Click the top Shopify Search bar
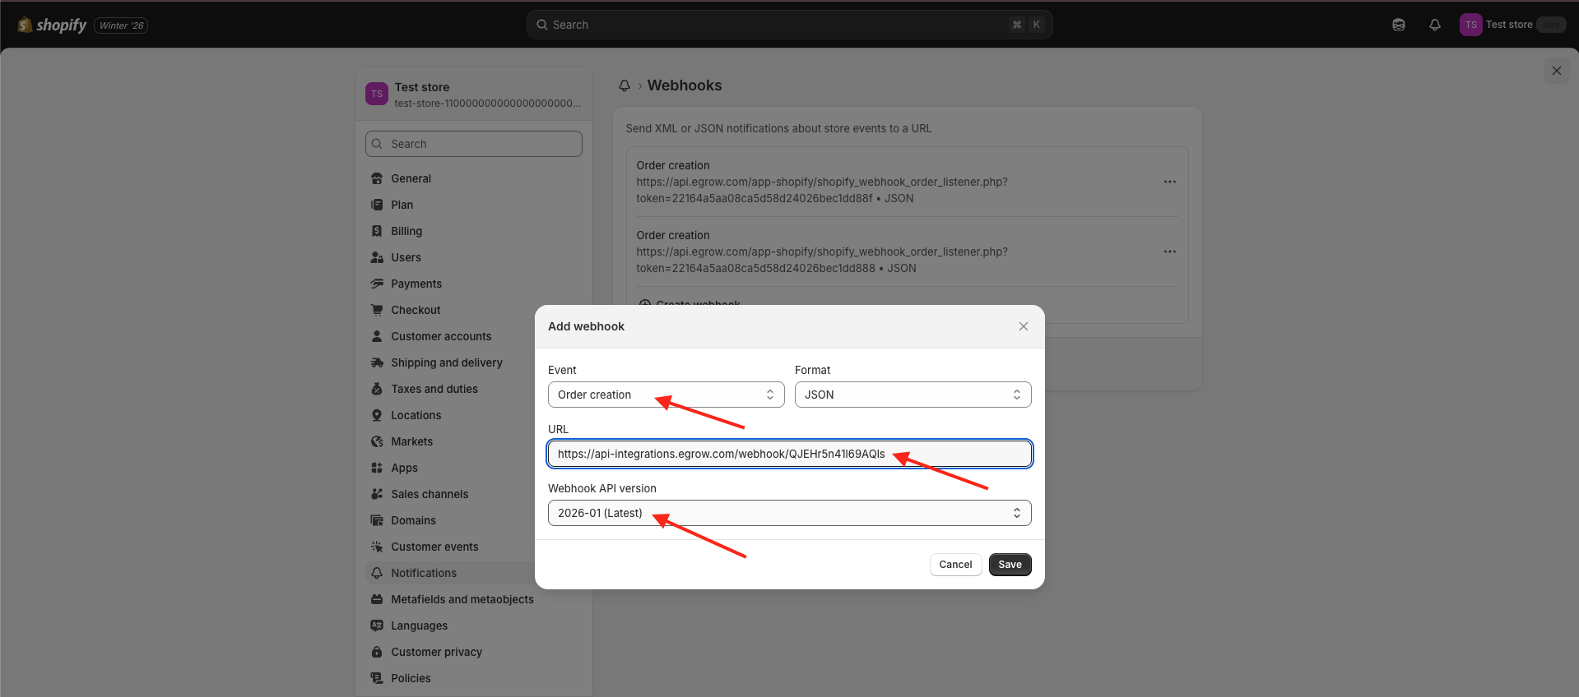 pos(790,25)
